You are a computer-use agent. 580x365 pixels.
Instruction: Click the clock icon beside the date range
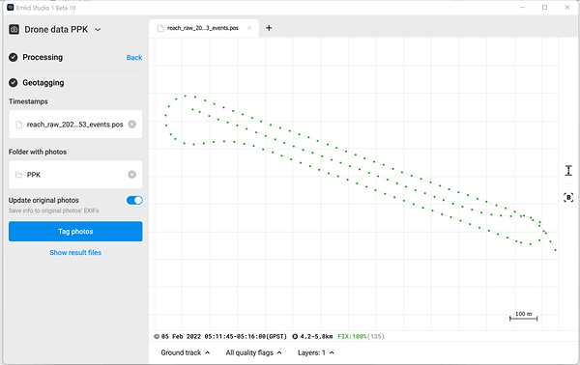coord(157,337)
